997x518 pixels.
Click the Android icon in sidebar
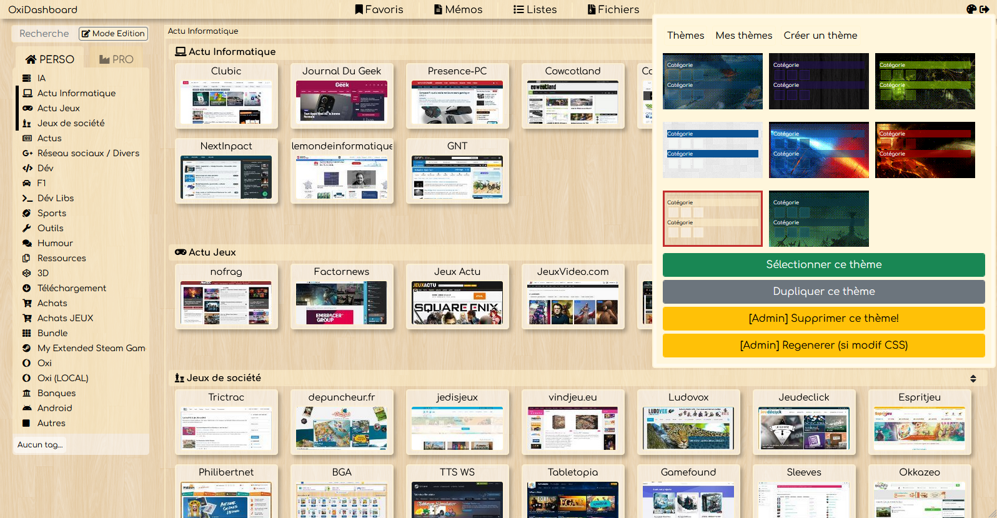[x=27, y=408]
